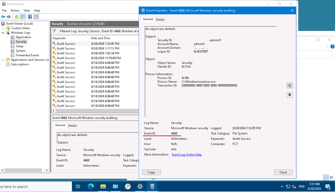Click help icon in the background window
Viewport: 335px width, 192px height.
pos(332,46)
